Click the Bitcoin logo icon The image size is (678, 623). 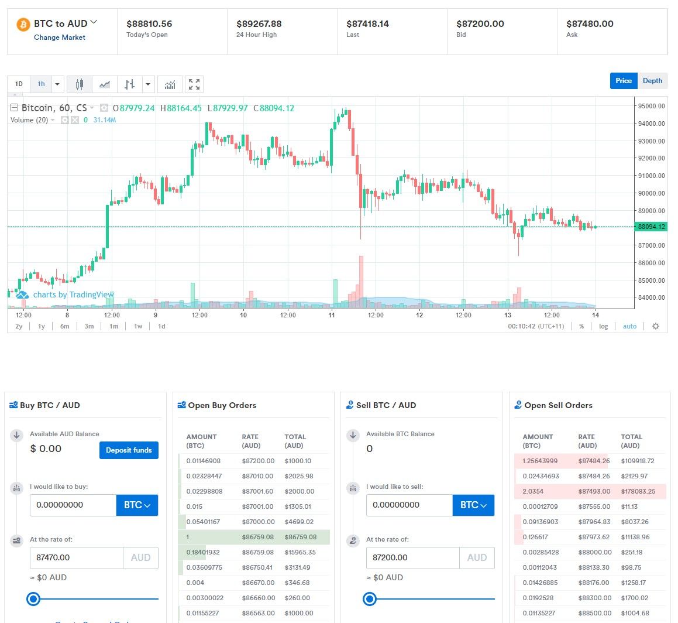pos(23,24)
